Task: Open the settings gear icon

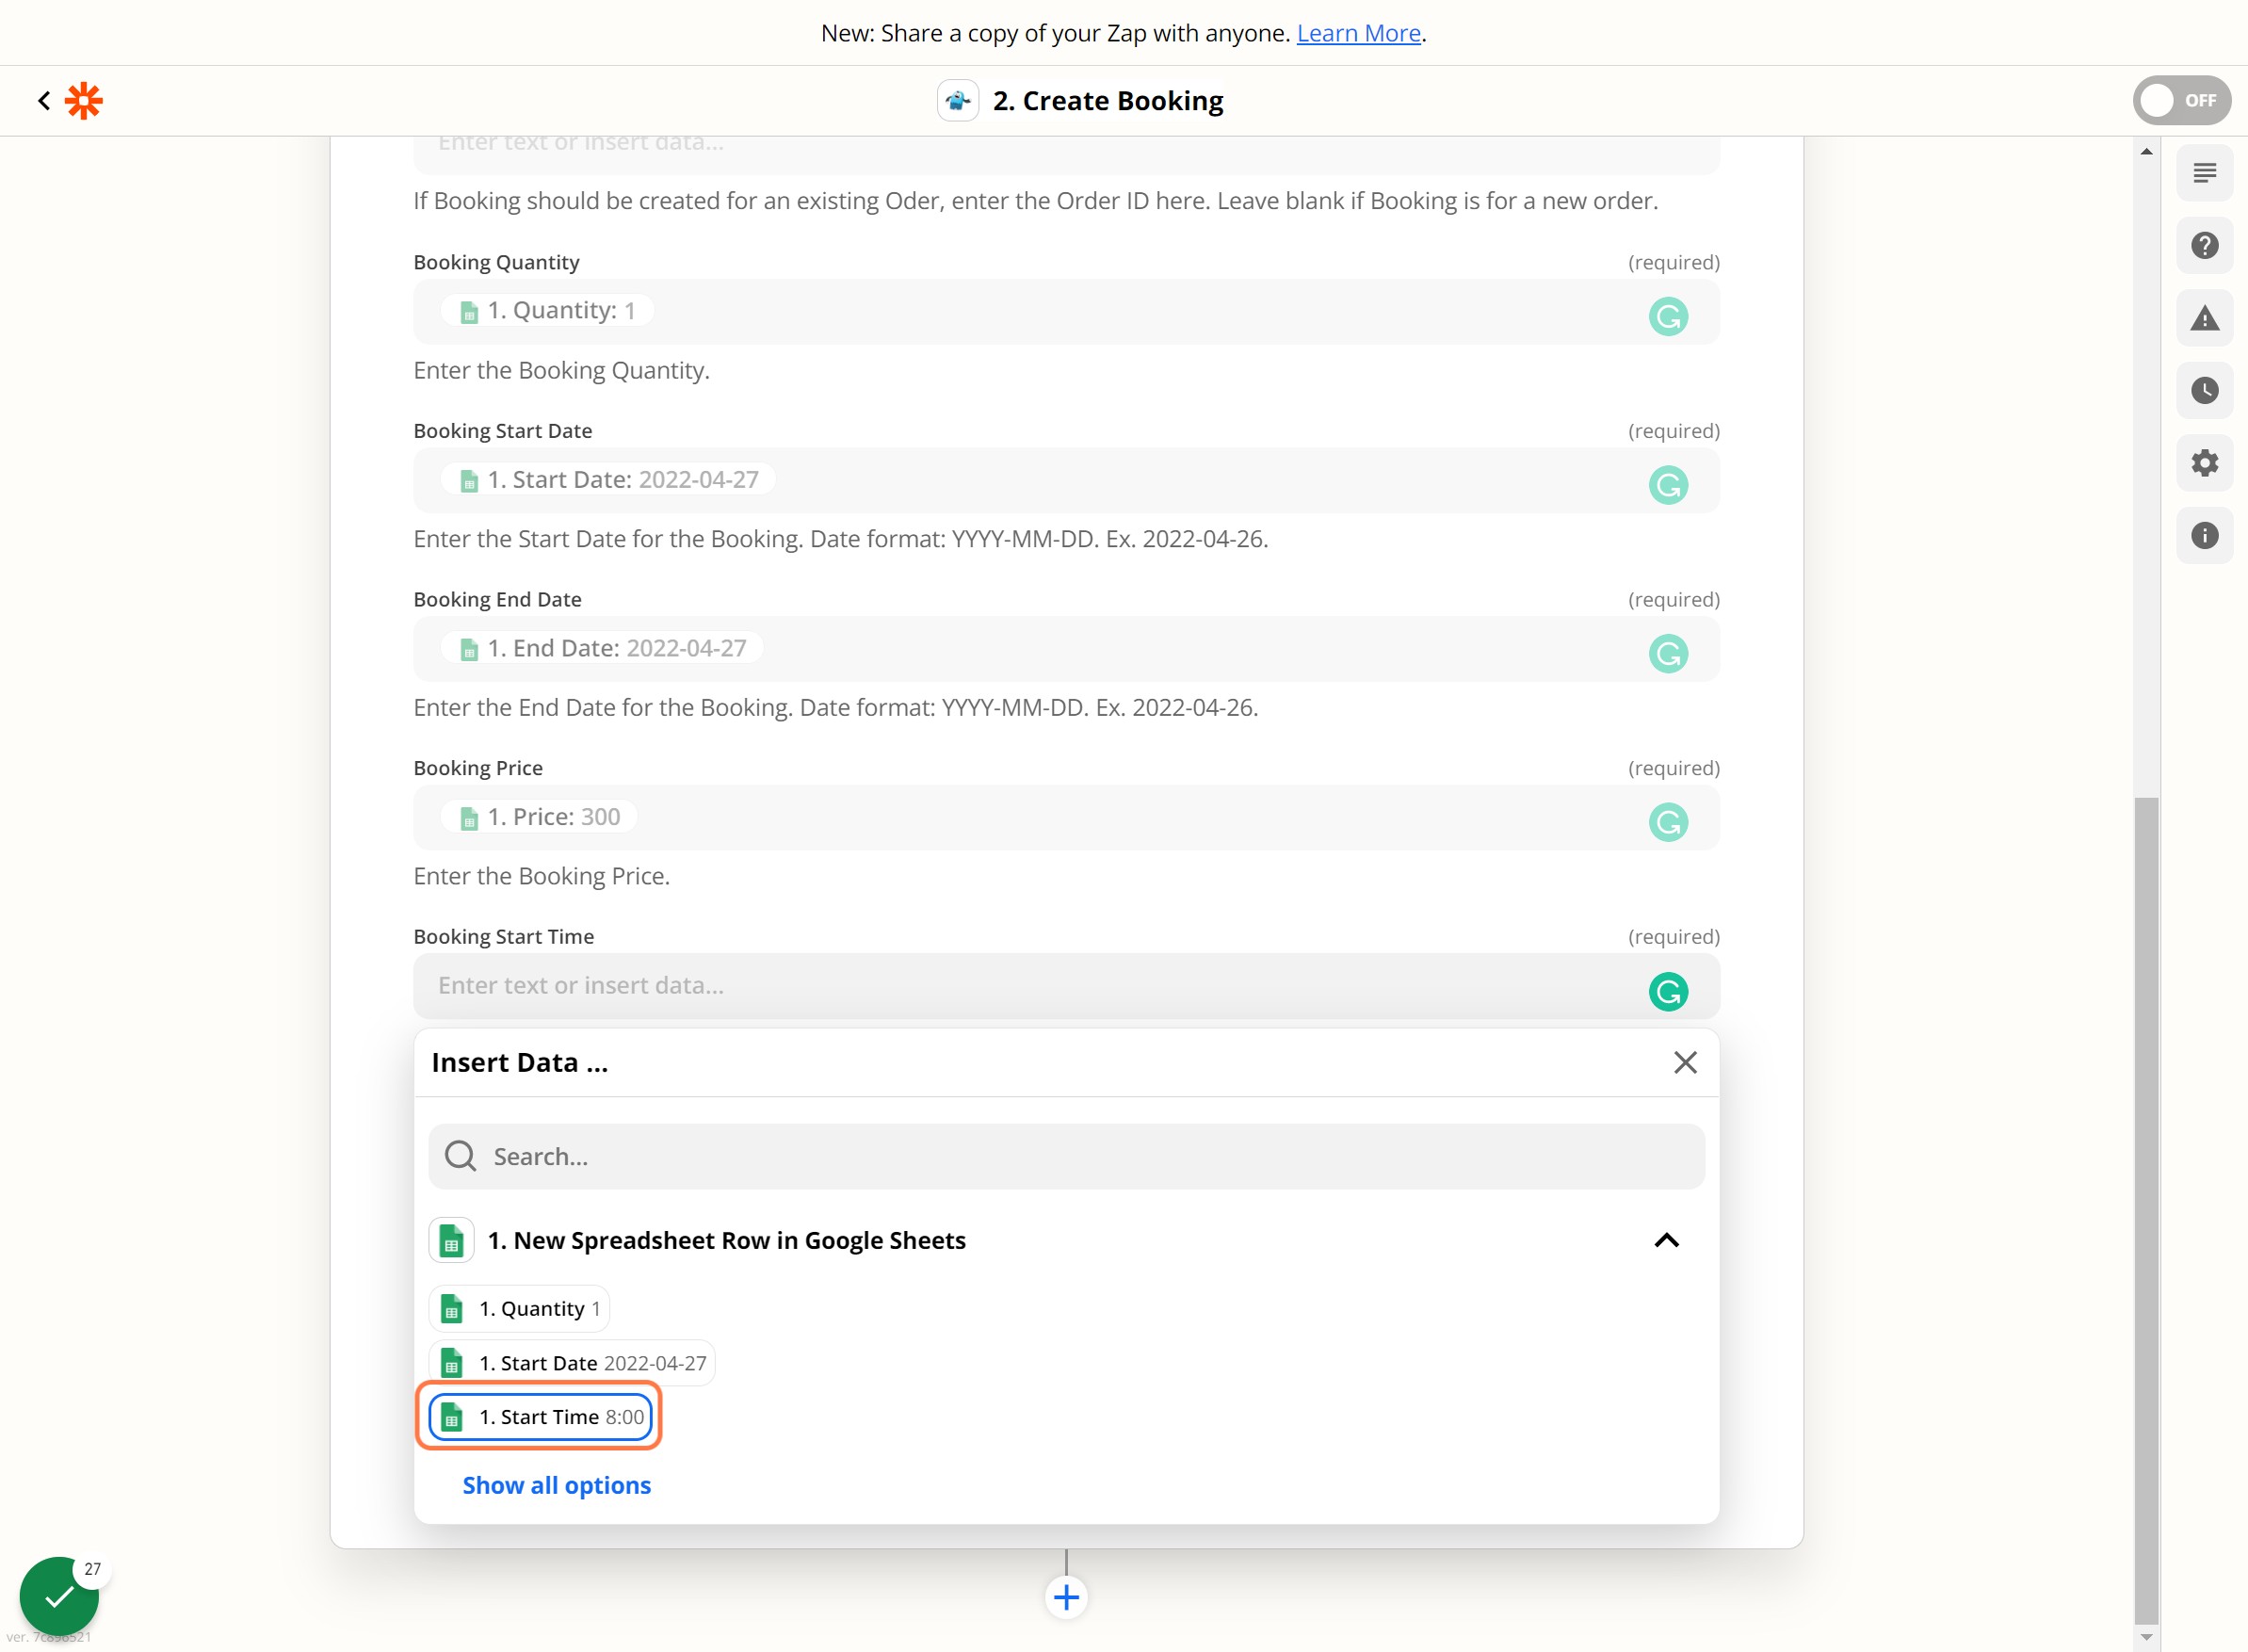Action: pos(2204,463)
